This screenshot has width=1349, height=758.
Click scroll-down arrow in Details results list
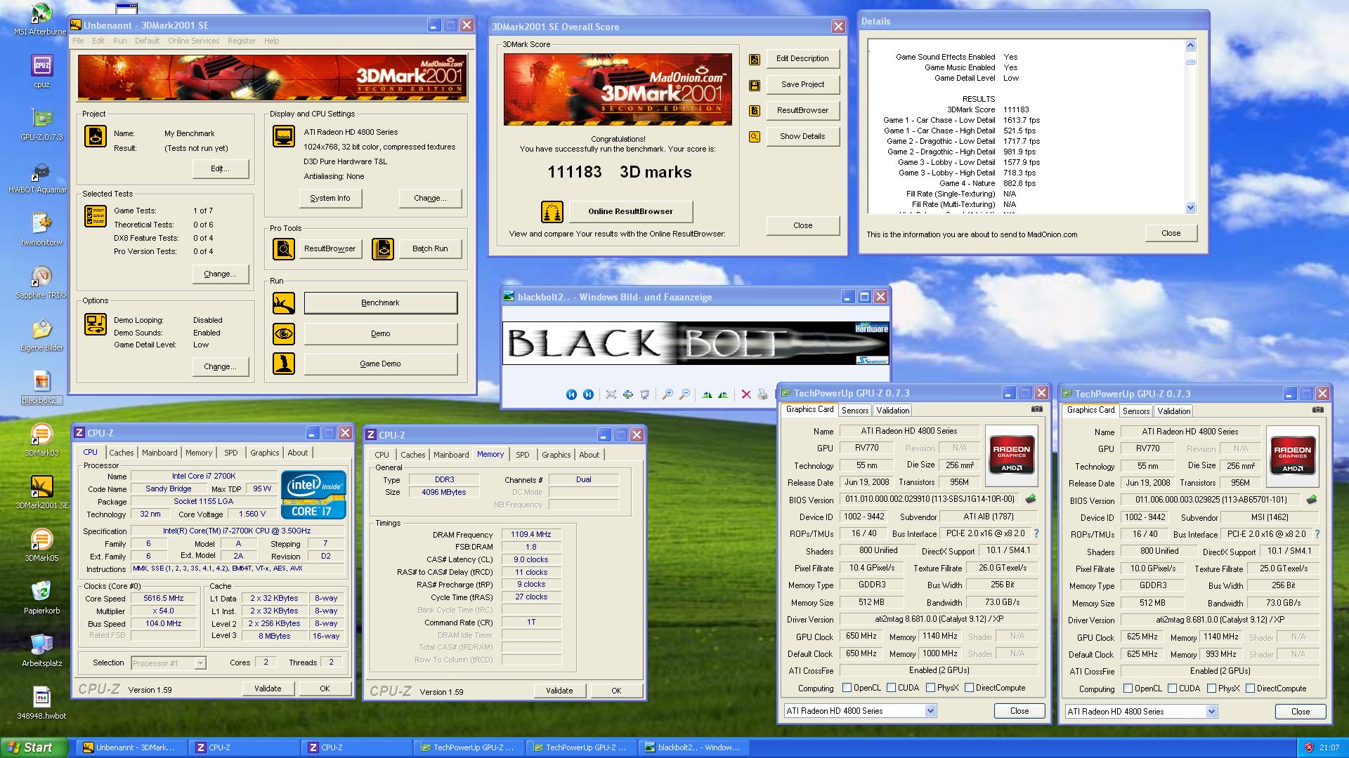1190,207
